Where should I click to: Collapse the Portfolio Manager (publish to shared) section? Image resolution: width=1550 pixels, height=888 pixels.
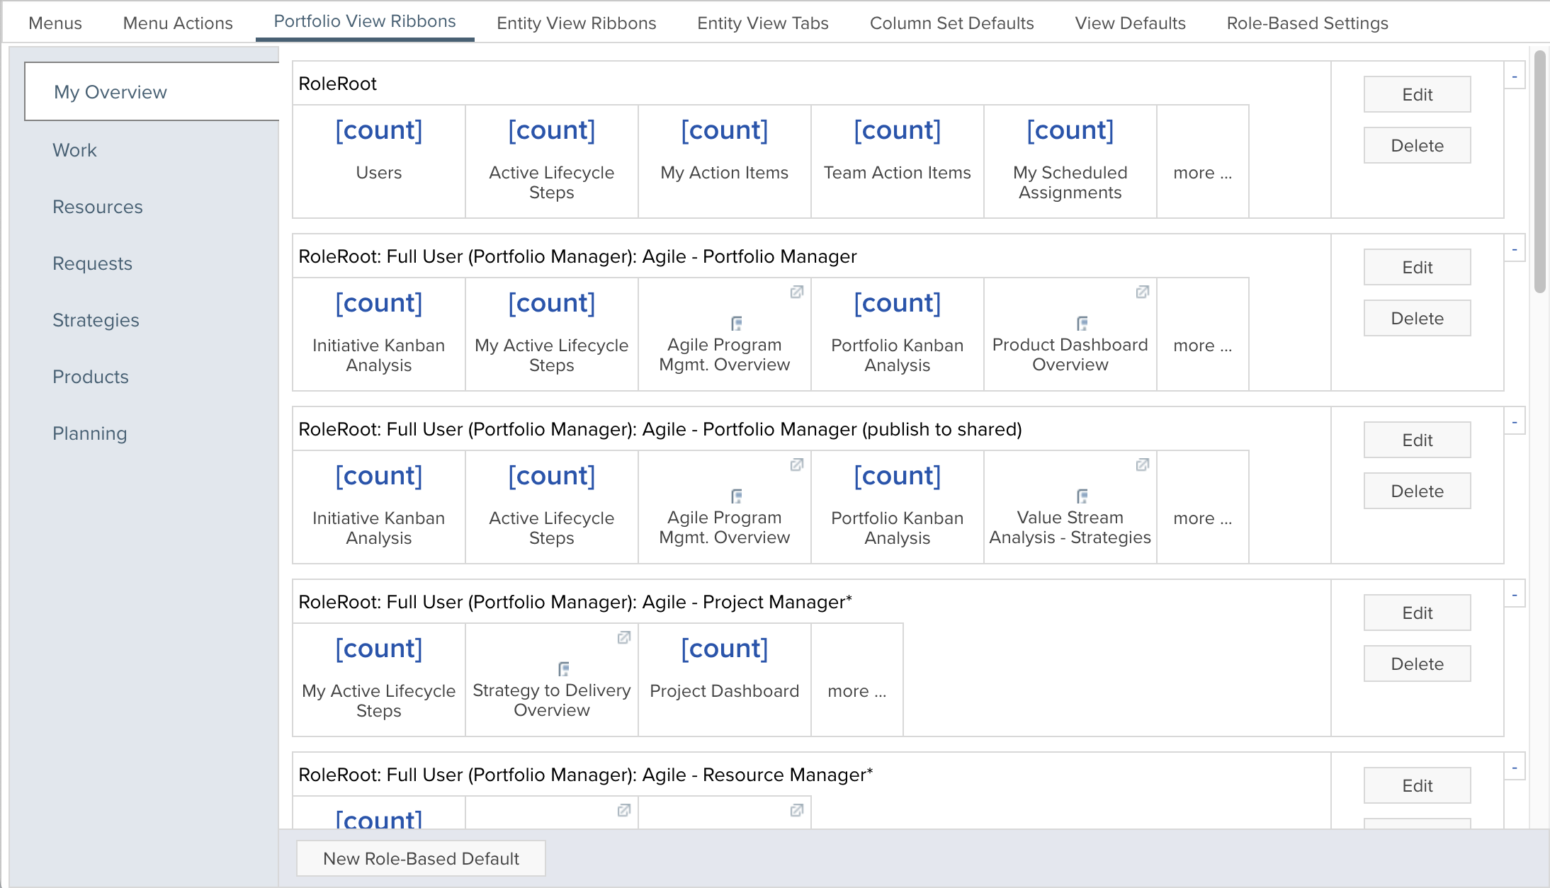point(1515,422)
